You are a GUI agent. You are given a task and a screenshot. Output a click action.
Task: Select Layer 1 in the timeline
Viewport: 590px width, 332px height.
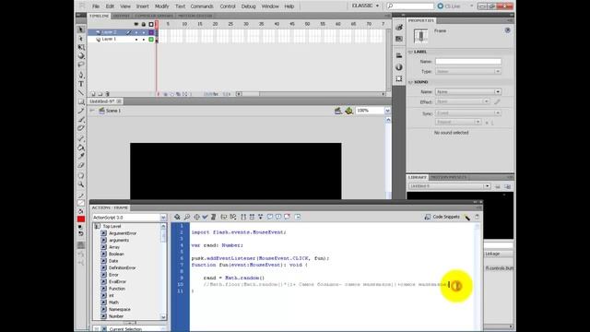(x=109, y=39)
